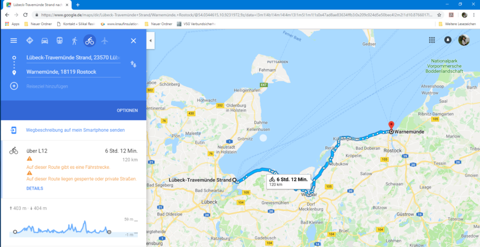This screenshot has height=247, width=480.
Task: Close the directions panel
Action: [134, 41]
